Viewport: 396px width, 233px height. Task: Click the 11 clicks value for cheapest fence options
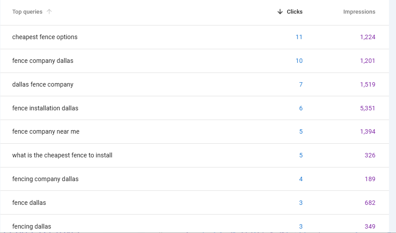coord(299,37)
